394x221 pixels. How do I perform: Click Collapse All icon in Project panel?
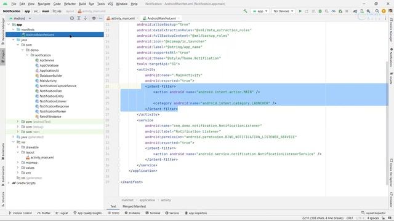pyautogui.click(x=86, y=18)
